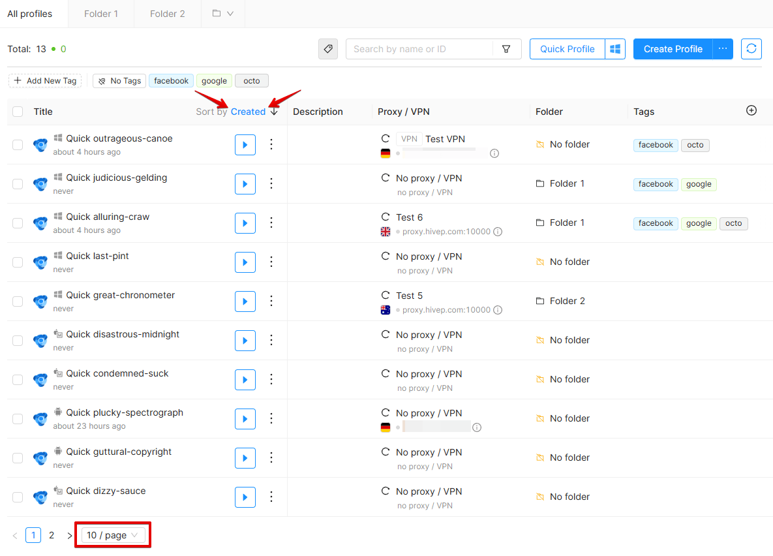The width and height of the screenshot is (773, 556).
Task: Filter by the facebook tag chip
Action: [171, 80]
